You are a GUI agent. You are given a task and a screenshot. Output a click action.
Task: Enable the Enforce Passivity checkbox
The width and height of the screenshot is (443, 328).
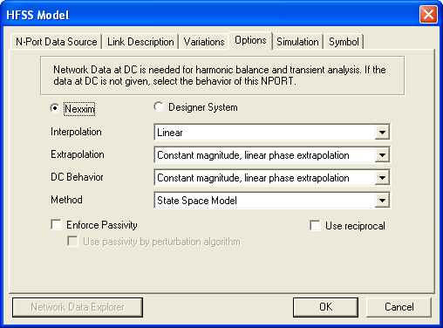(x=56, y=225)
